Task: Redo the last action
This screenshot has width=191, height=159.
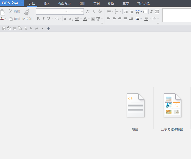Action: [36, 28]
